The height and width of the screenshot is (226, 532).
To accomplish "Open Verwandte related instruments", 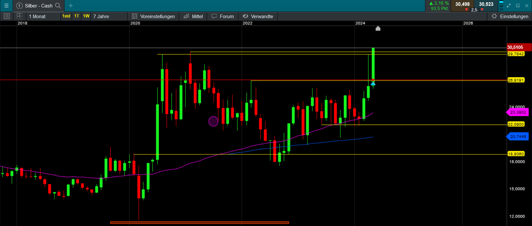I will click(x=258, y=16).
